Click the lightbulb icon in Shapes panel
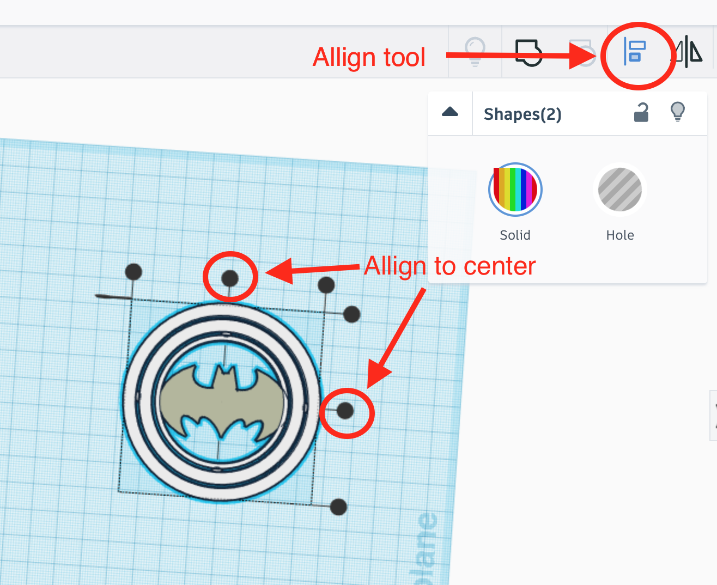The width and height of the screenshot is (717, 585). [x=678, y=112]
